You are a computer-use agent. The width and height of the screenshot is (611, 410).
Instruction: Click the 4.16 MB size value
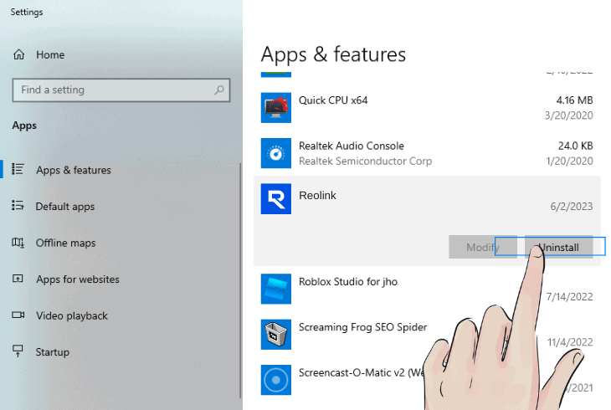574,100
